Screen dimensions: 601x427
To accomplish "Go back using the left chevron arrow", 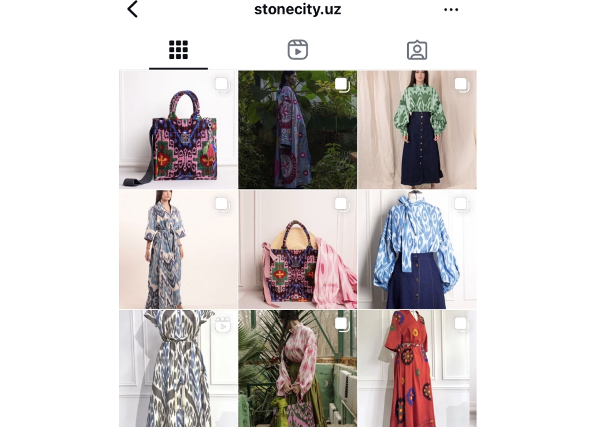I will (133, 9).
